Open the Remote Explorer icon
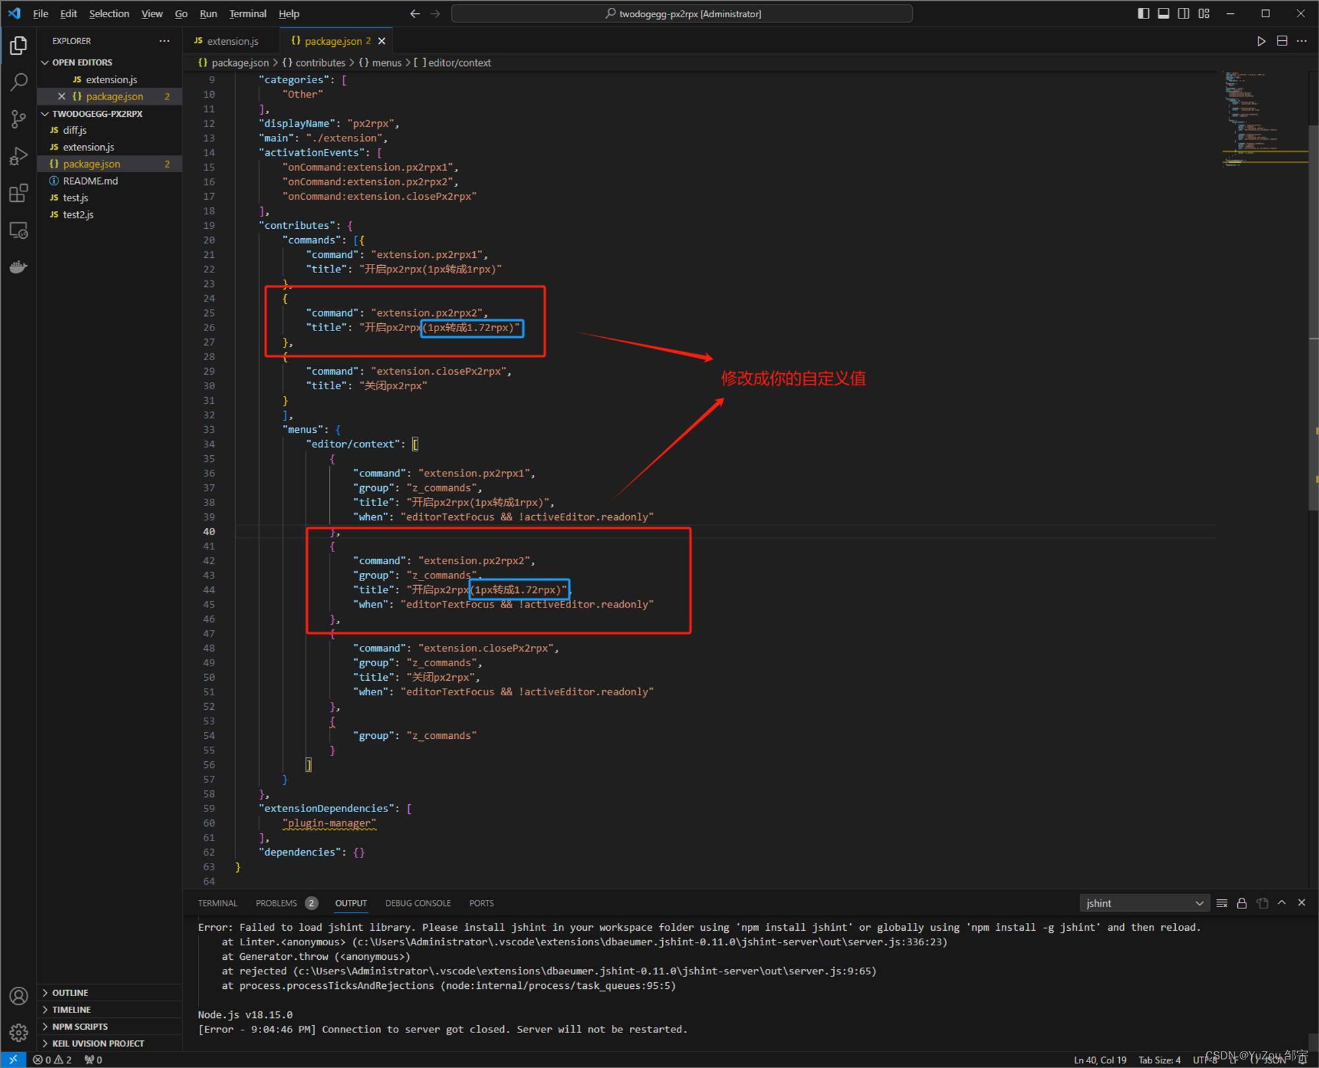The height and width of the screenshot is (1068, 1319). 18,230
